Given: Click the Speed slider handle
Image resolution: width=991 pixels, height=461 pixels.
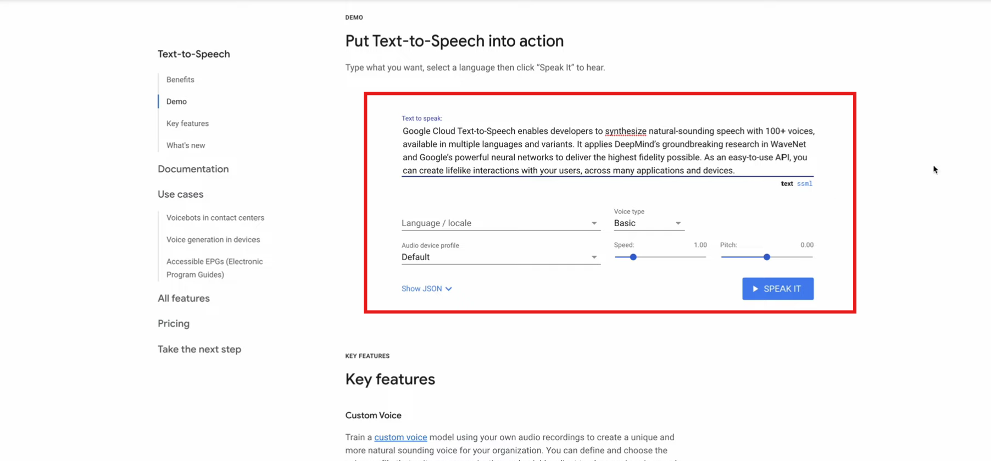Looking at the screenshot, I should pyautogui.click(x=633, y=257).
